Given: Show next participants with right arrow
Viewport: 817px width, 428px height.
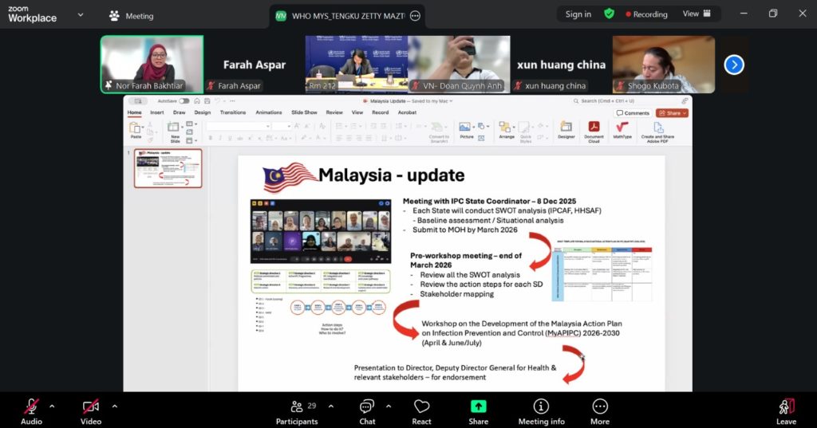Looking at the screenshot, I should click(733, 65).
